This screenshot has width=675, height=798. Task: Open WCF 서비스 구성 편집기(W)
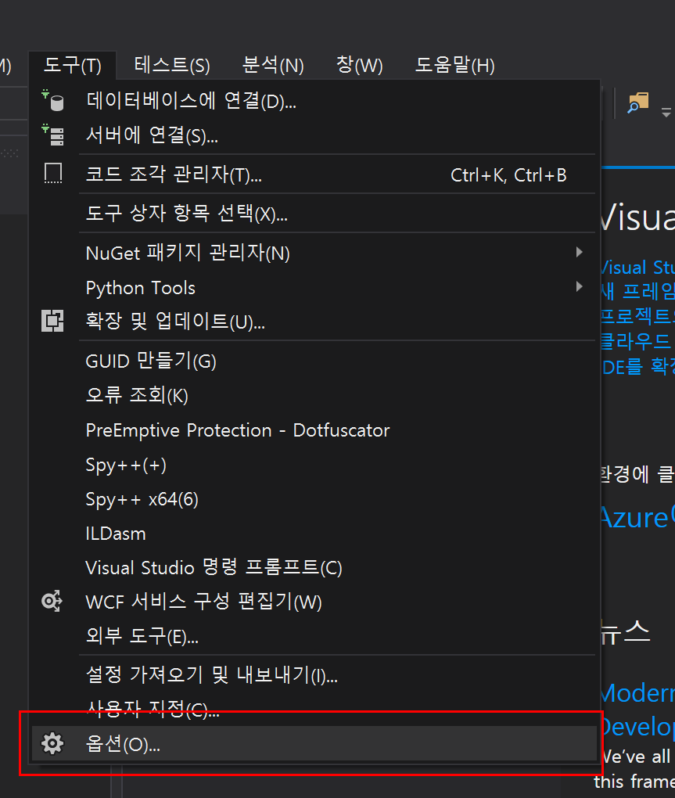(x=314, y=602)
